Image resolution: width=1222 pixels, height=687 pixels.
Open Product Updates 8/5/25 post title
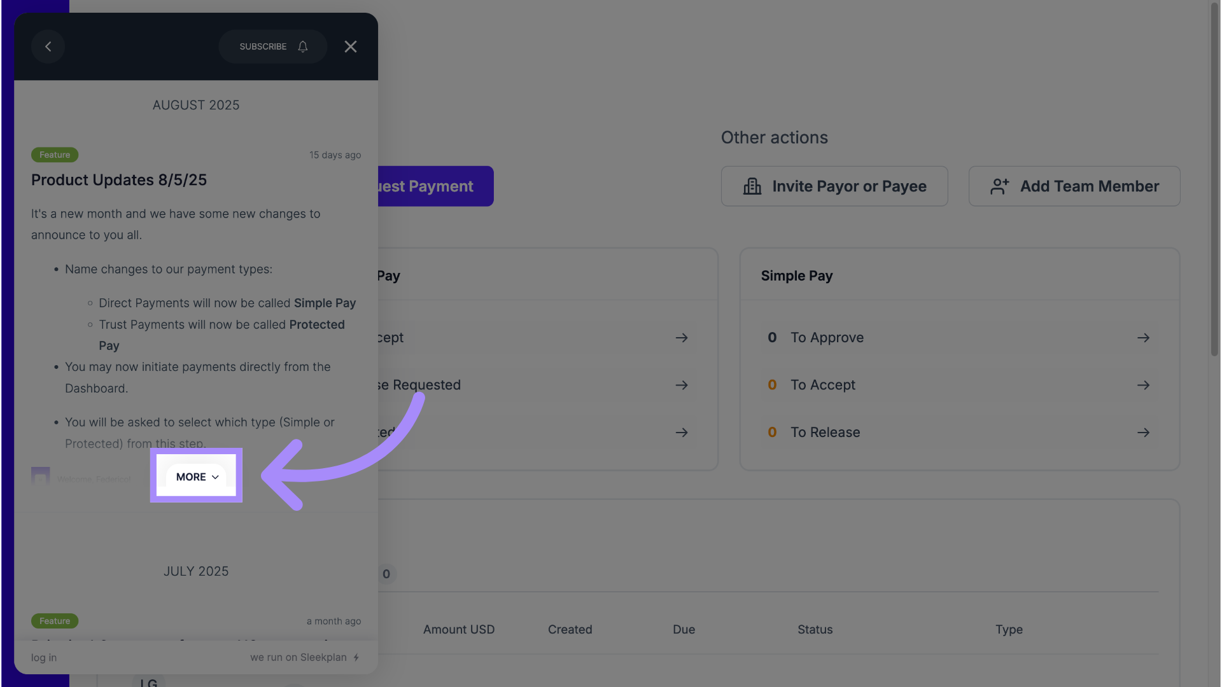(x=119, y=180)
